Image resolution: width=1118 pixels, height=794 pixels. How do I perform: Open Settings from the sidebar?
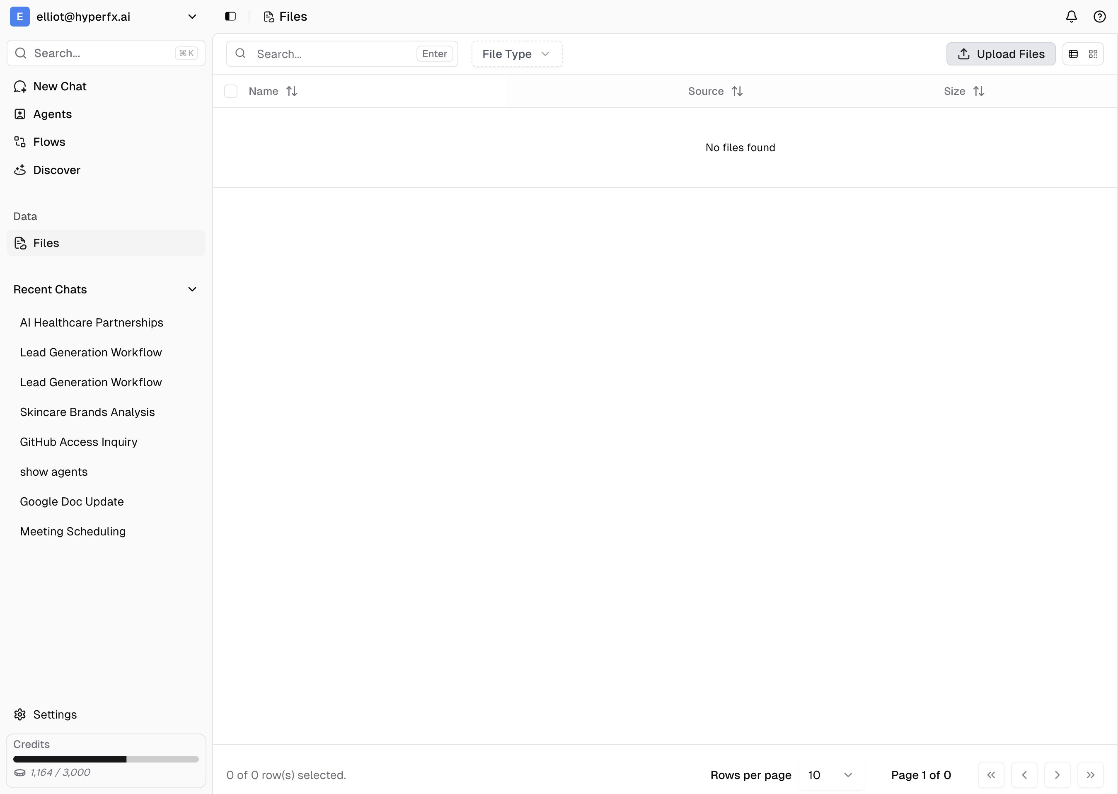pos(54,714)
